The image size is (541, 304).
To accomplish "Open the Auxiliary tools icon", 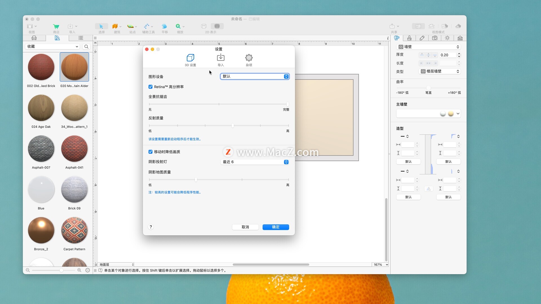I will click(x=147, y=26).
